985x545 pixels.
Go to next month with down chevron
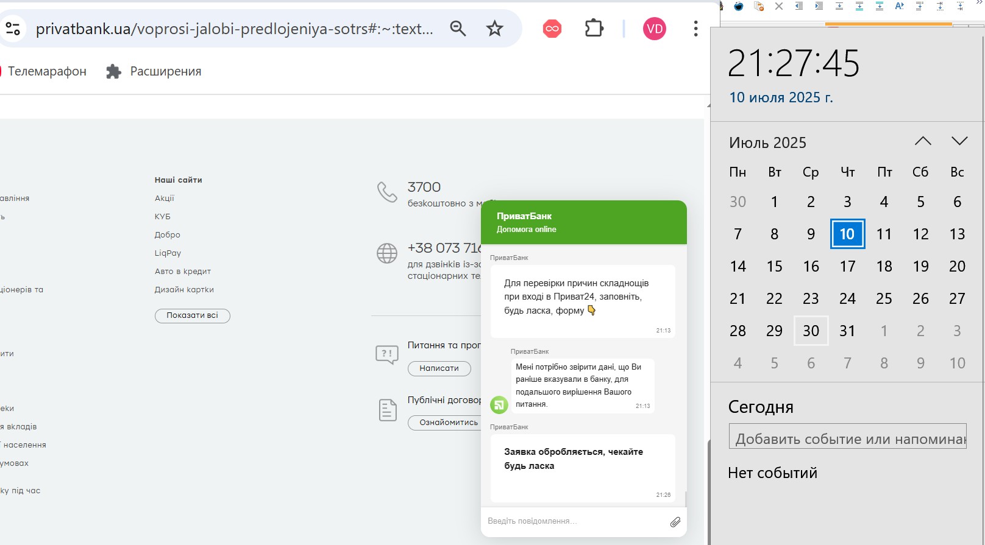point(959,141)
